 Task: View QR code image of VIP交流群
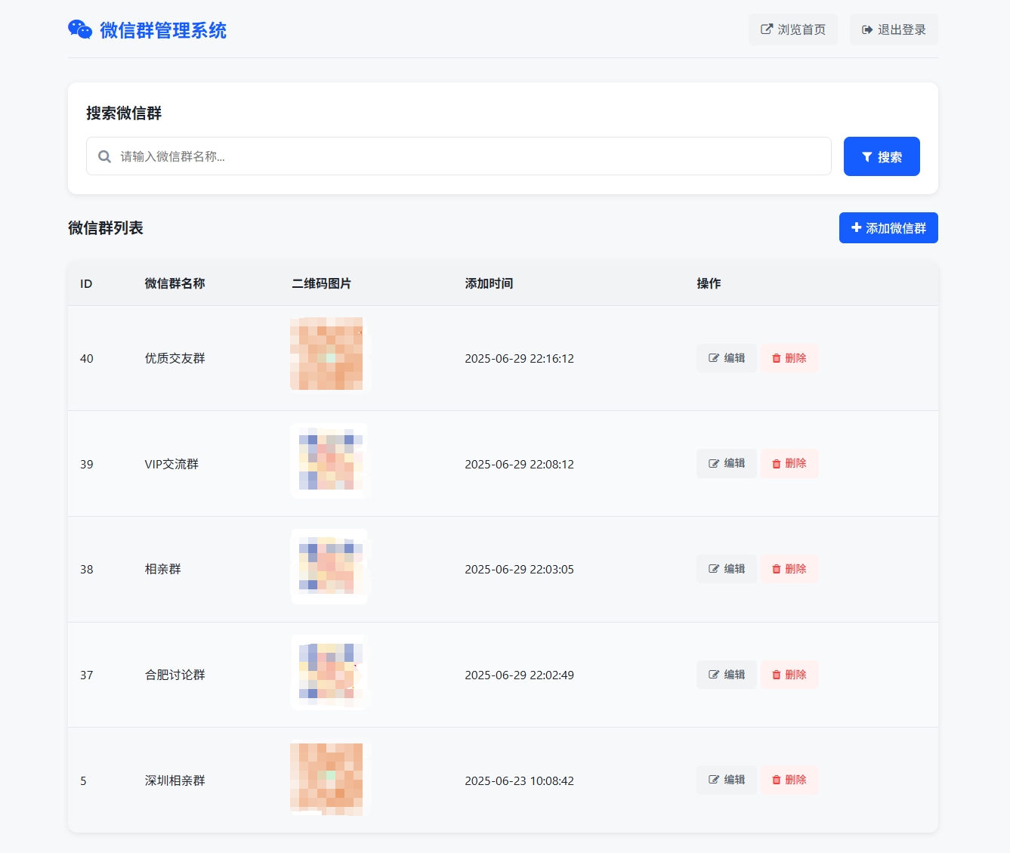(329, 461)
